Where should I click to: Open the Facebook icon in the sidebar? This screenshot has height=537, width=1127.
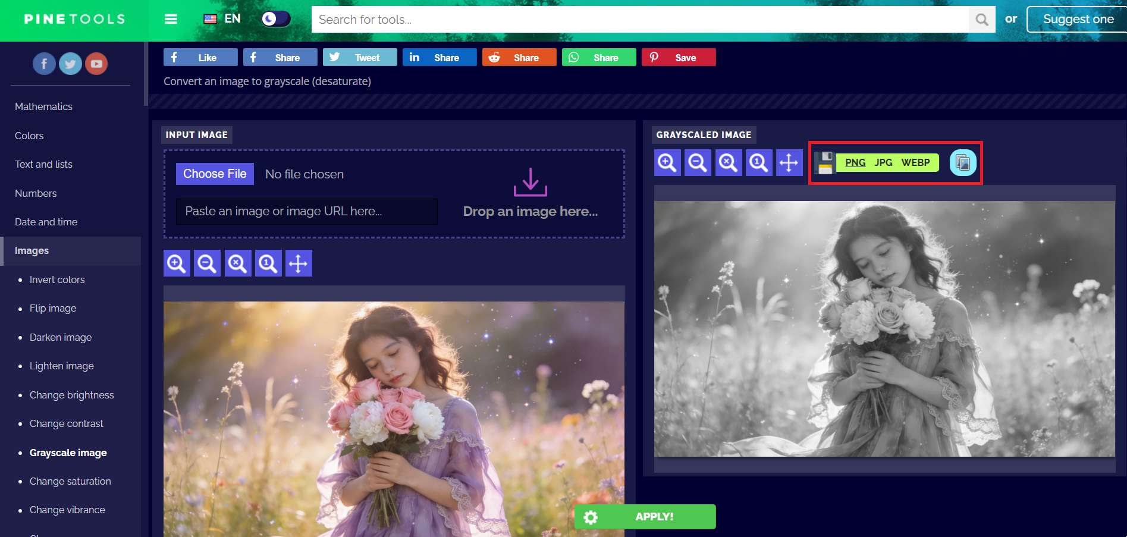click(x=44, y=64)
